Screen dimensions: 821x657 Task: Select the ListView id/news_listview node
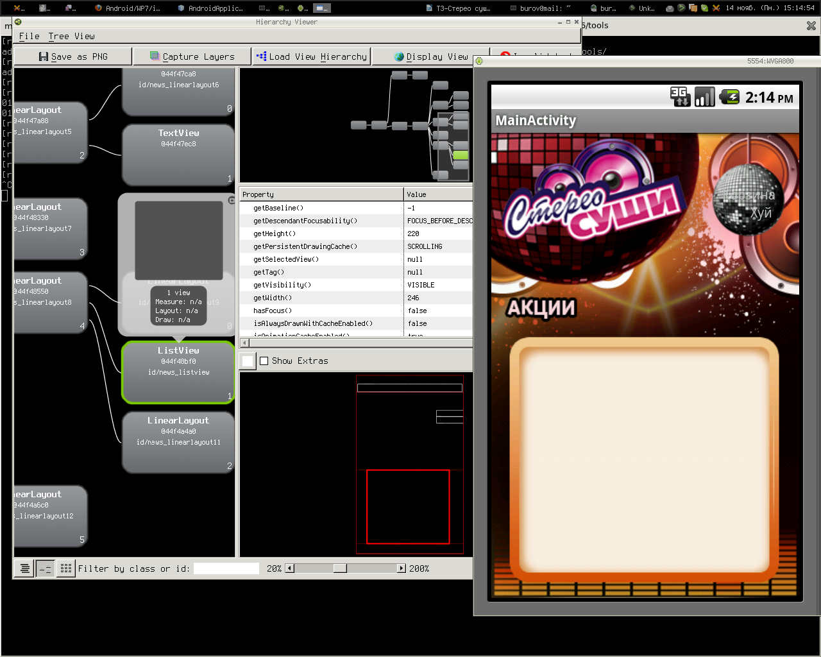pyautogui.click(x=178, y=372)
